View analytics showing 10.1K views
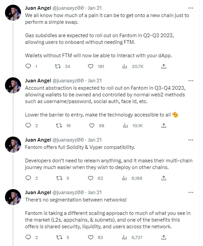 point(125,126)
